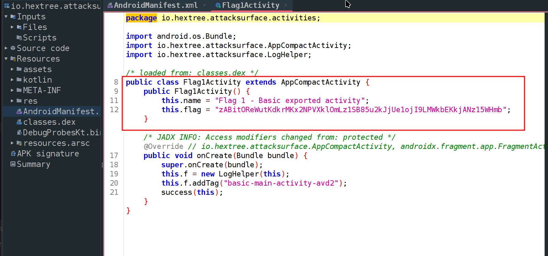Expand the res folder arrow

click(x=12, y=101)
